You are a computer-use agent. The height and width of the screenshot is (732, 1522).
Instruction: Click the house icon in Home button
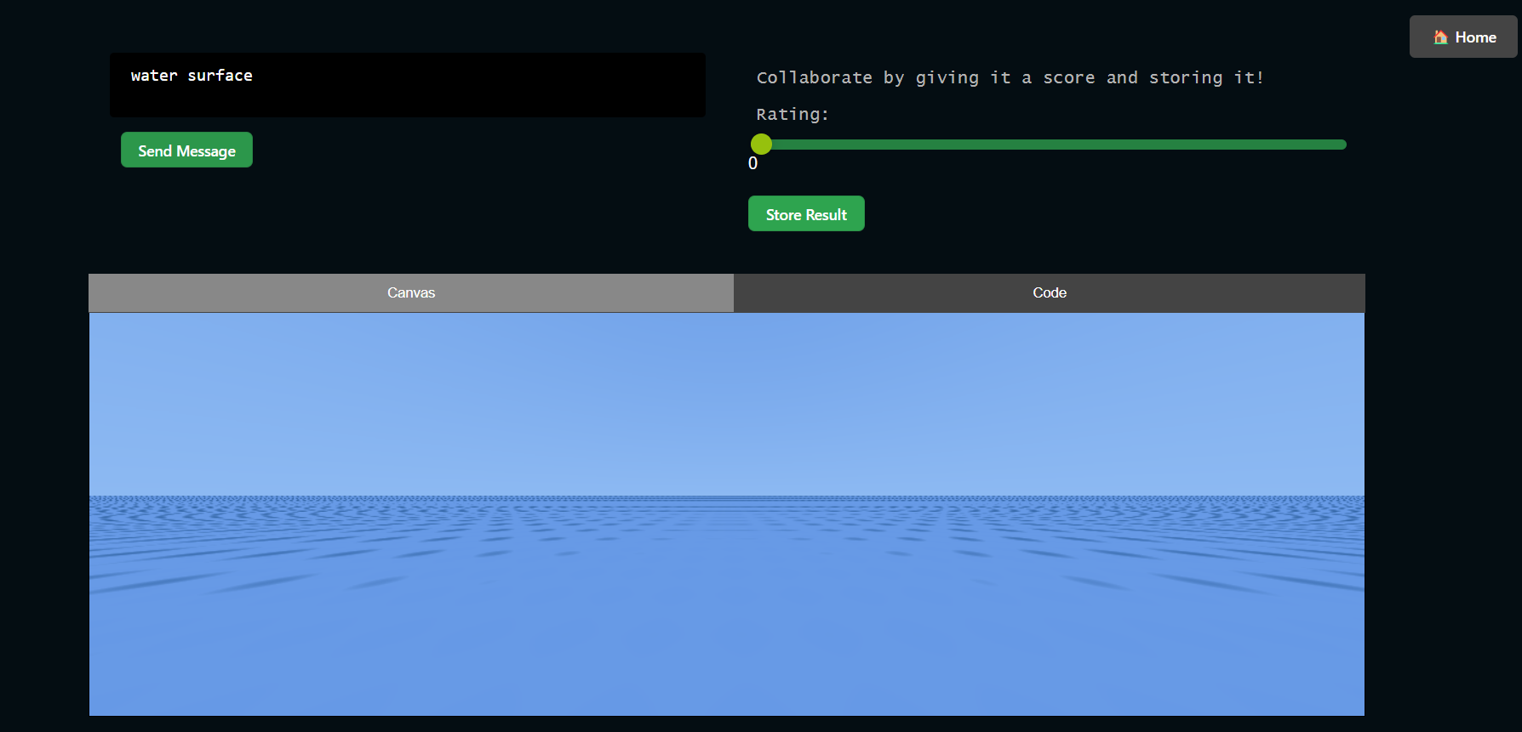[x=1440, y=37]
